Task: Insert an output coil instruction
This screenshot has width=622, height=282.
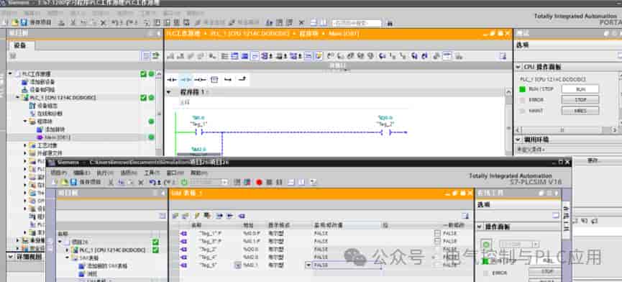Action: click(x=200, y=80)
